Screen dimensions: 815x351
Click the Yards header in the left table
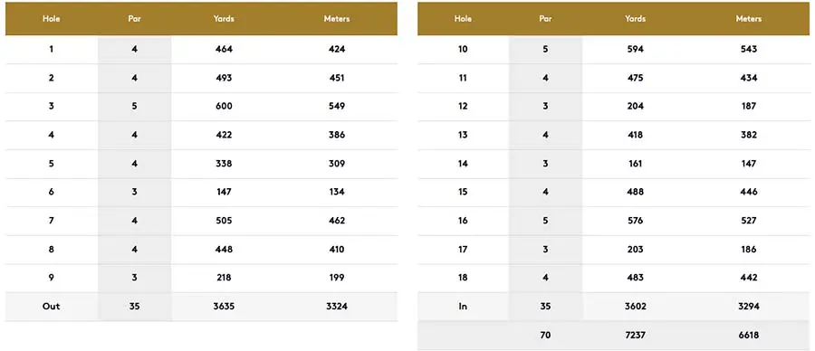pyautogui.click(x=224, y=19)
